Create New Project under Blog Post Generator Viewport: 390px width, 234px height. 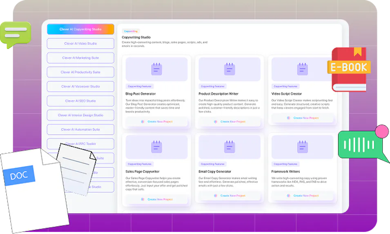coord(156,121)
